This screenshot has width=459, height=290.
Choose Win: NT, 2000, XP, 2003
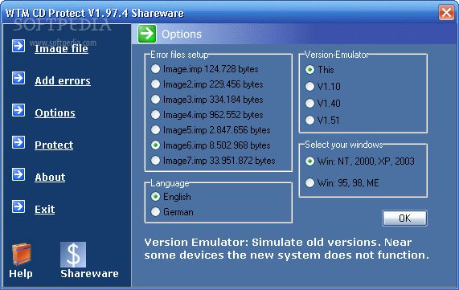click(360, 161)
